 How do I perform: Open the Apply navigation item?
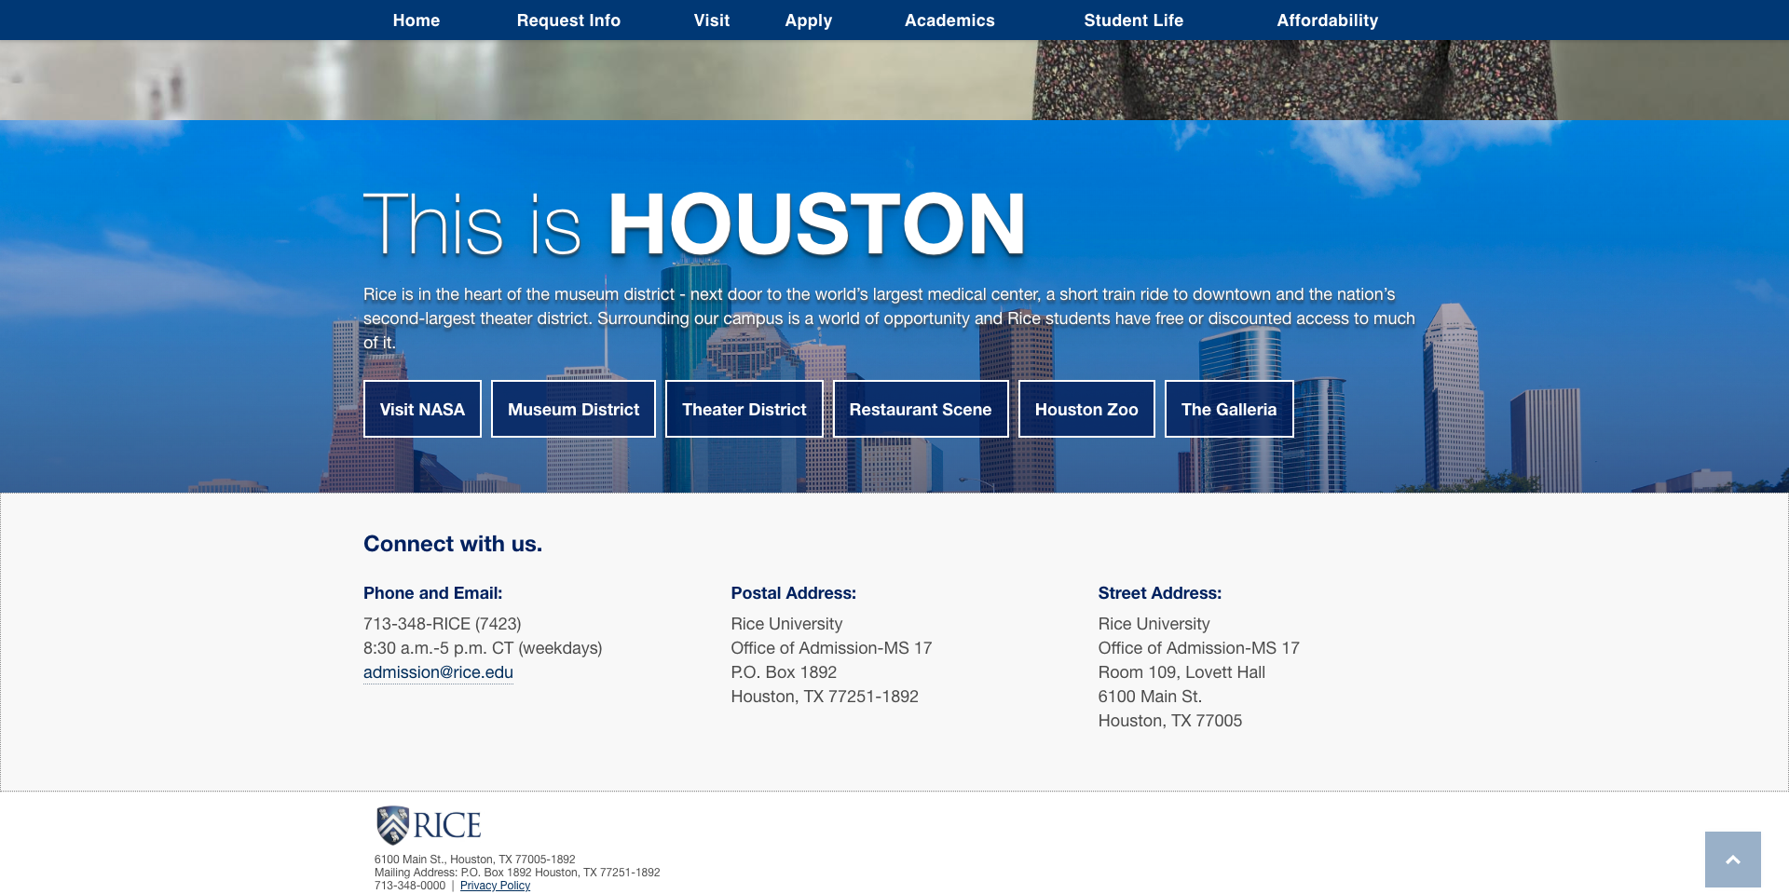click(809, 20)
